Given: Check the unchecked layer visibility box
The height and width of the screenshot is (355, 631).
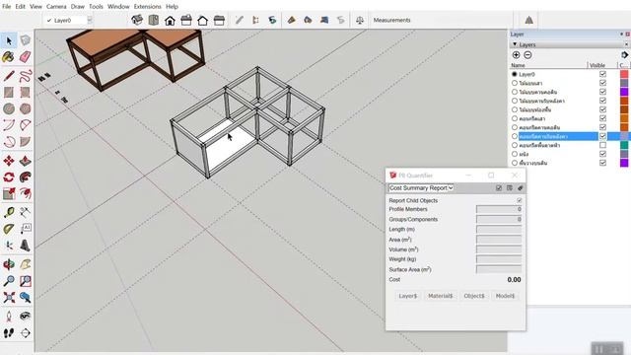Looking at the screenshot, I should (x=602, y=145).
